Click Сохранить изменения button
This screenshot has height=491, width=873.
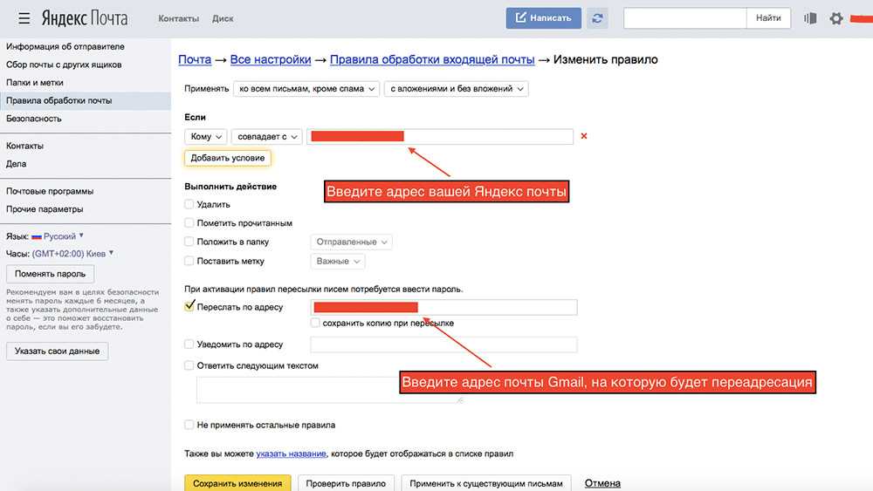[x=237, y=483]
